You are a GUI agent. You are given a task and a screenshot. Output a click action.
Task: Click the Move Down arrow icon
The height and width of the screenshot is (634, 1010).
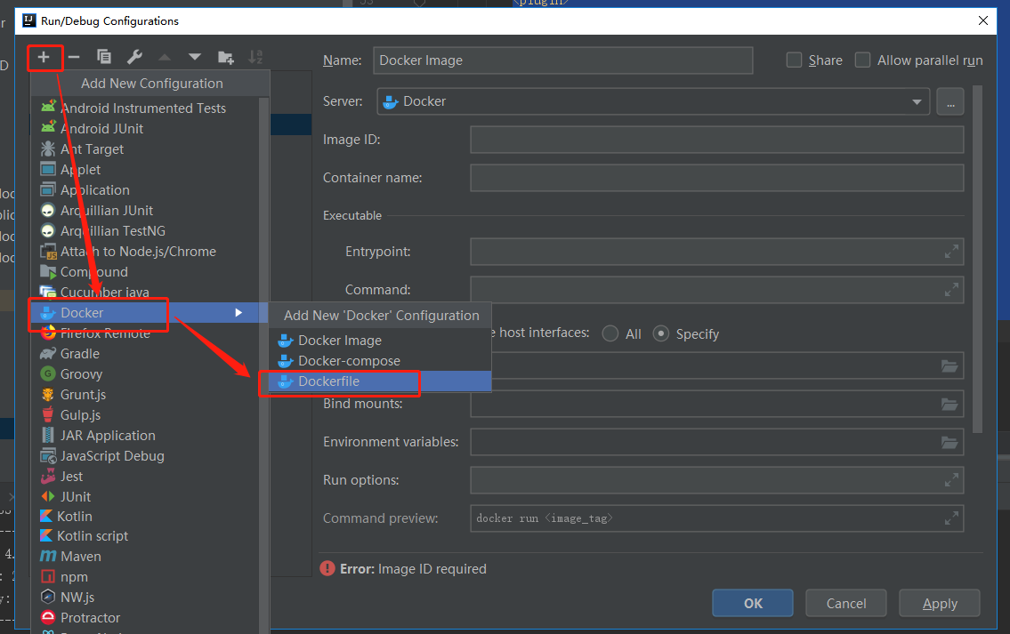(x=195, y=57)
